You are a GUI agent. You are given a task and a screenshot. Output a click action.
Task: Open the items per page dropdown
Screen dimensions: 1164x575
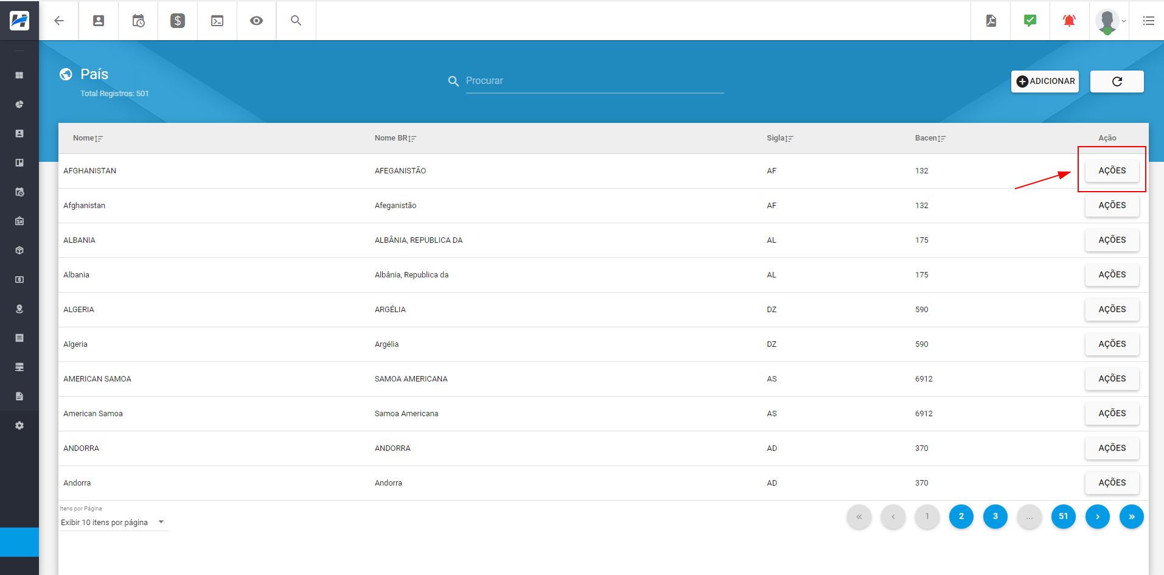pyautogui.click(x=113, y=522)
